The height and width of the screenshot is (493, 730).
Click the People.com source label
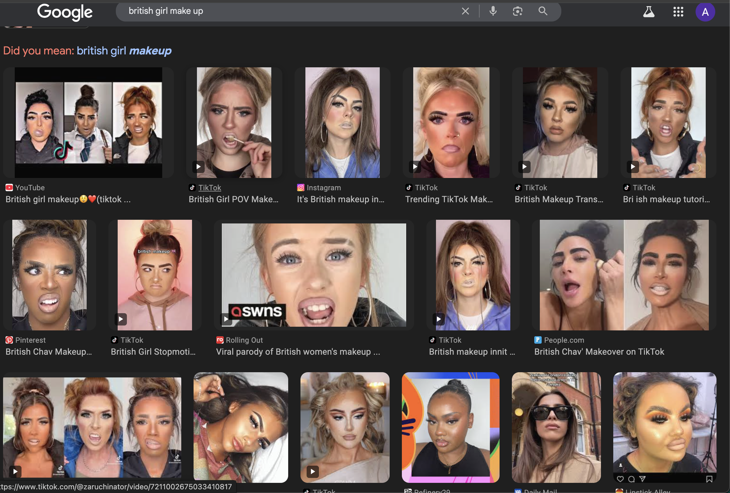(x=564, y=340)
